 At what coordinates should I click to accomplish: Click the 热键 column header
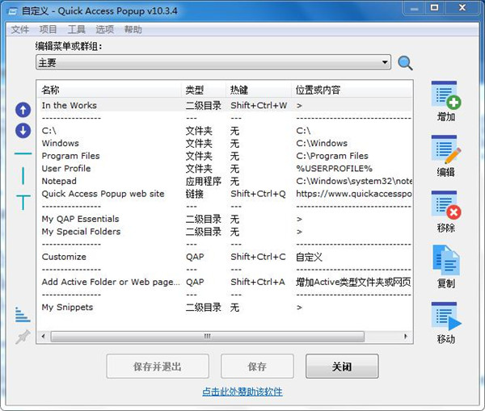(x=259, y=90)
